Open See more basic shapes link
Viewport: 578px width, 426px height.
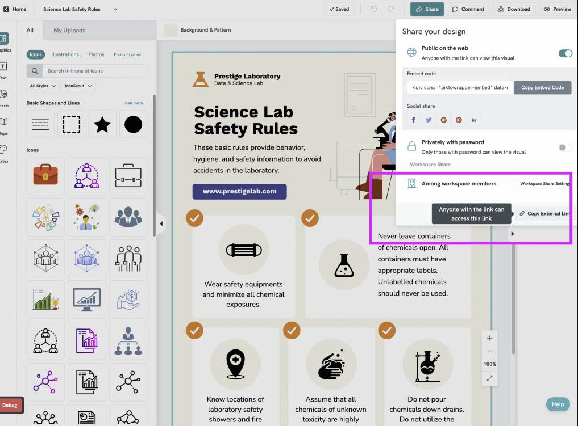click(x=134, y=103)
